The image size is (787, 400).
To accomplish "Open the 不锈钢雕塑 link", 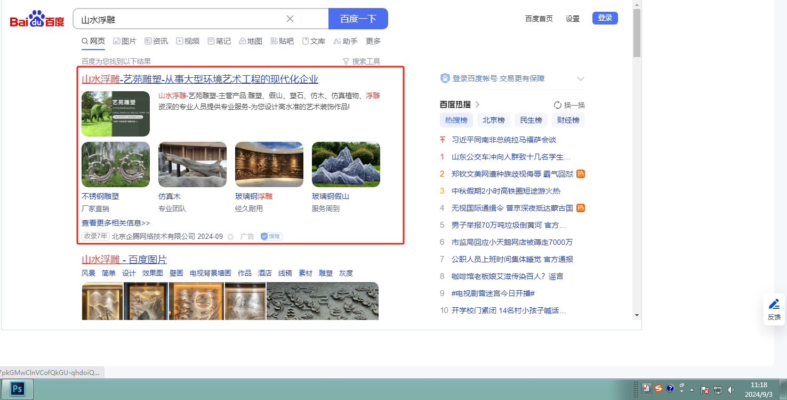I will click(100, 196).
